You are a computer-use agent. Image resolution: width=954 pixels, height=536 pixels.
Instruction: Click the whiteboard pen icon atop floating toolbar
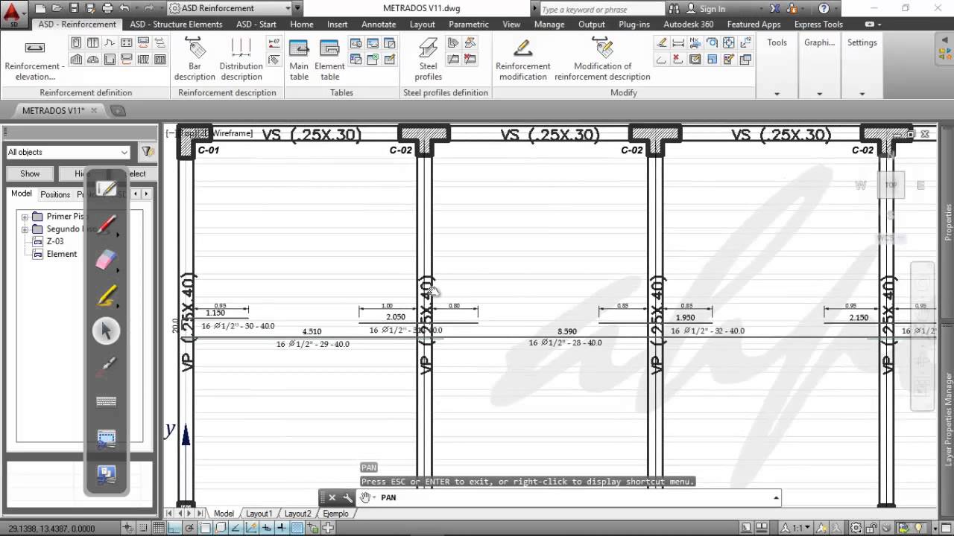click(x=107, y=189)
